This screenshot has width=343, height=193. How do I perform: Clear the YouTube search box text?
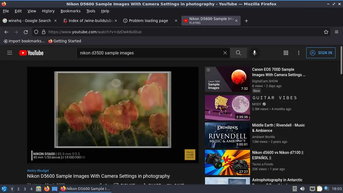[x=225, y=53]
